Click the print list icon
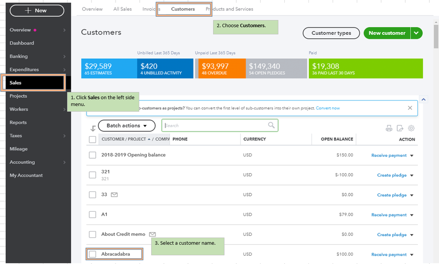Viewport: 439px width, 264px height. 389,128
